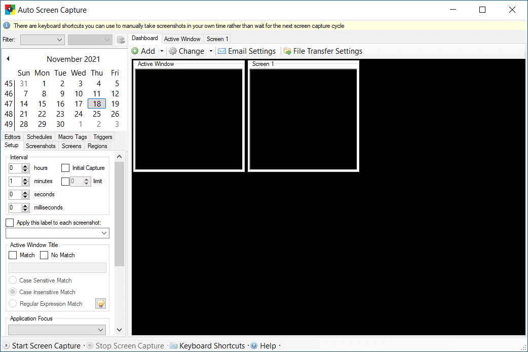
Task: Go to previous month arrow in calendar
Action: [8, 59]
